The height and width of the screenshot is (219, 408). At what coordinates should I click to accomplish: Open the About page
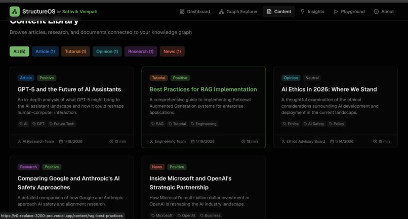pos(384,12)
